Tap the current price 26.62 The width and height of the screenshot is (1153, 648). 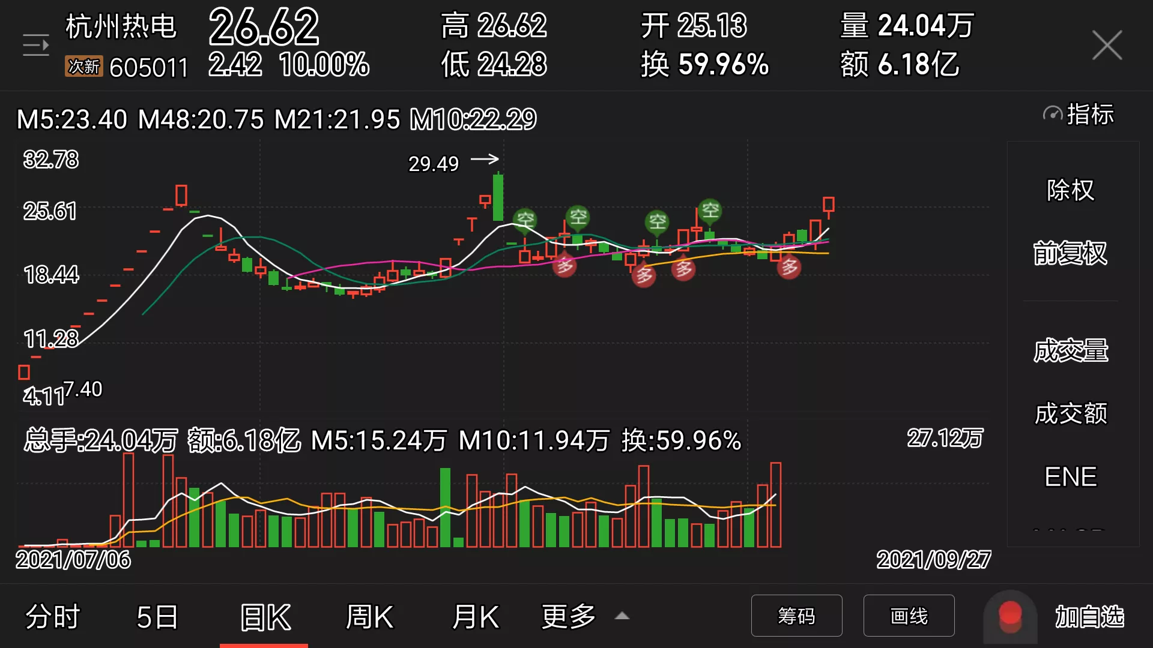coord(264,26)
